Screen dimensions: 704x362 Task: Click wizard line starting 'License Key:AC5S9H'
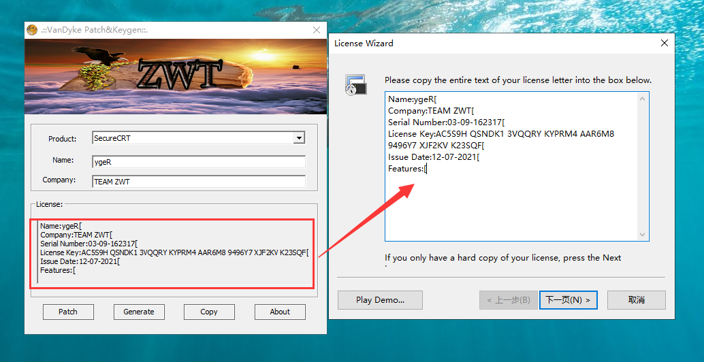[501, 133]
